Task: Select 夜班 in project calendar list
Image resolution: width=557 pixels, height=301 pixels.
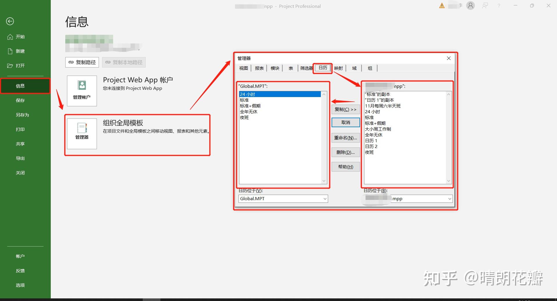Action: (x=405, y=152)
